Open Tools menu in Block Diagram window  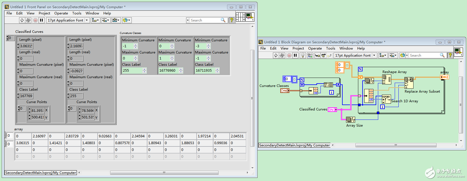click(x=330, y=48)
